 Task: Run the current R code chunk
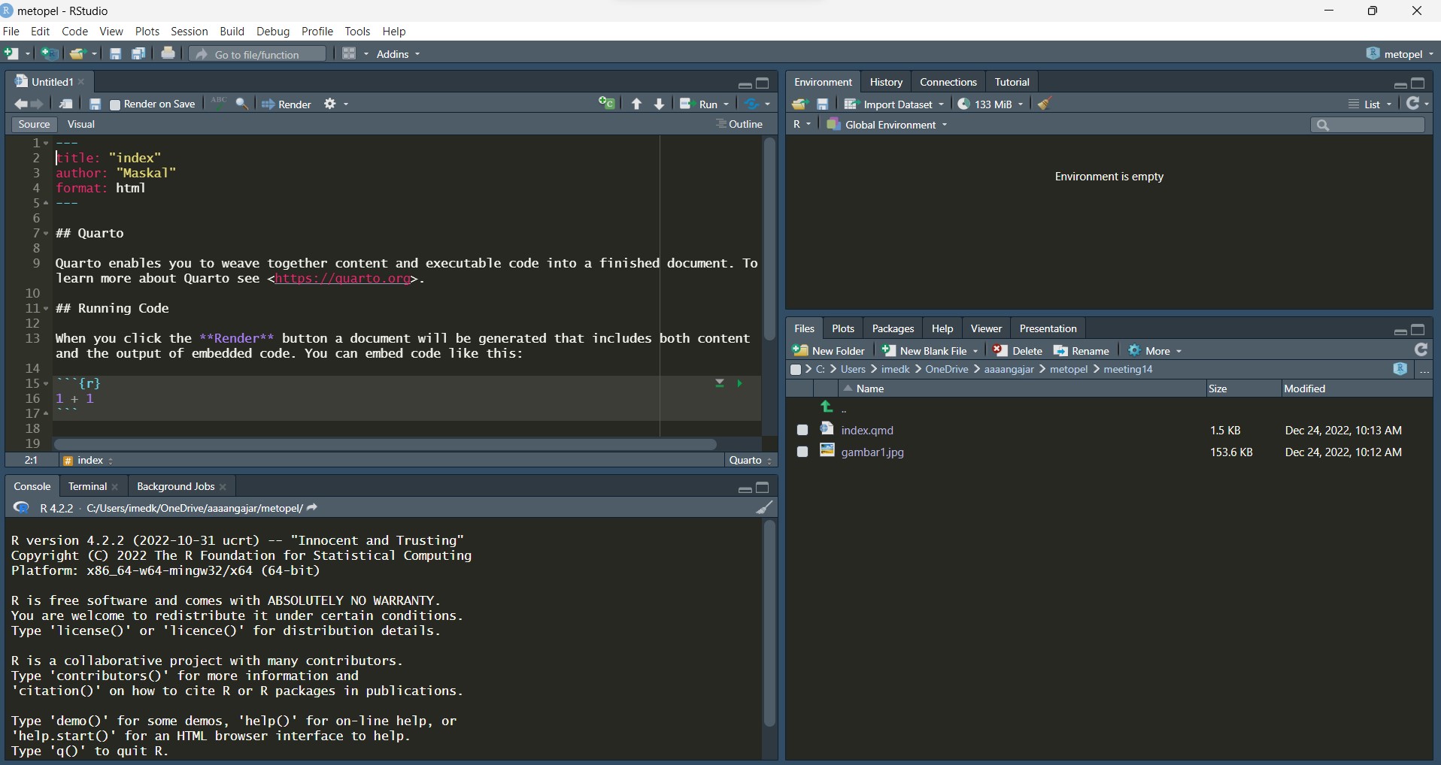[x=739, y=383]
